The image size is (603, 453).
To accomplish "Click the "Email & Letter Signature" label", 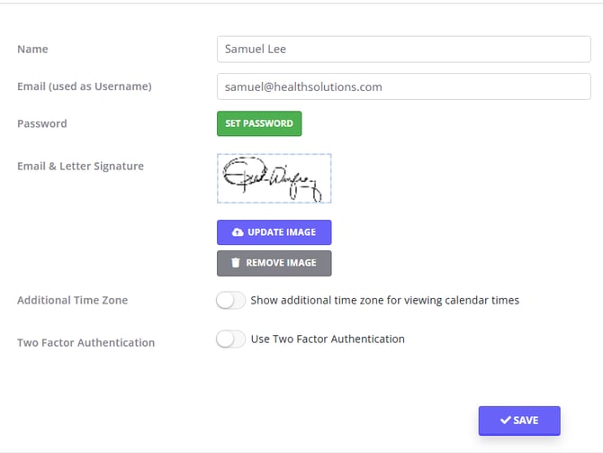I will 80,166.
